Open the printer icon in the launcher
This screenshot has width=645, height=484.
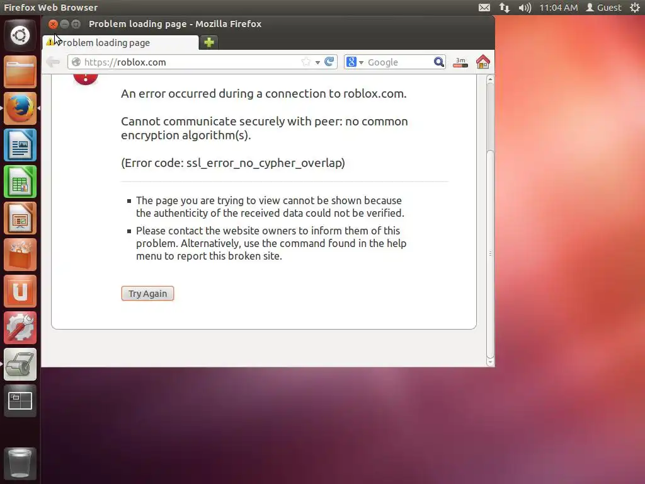click(20, 364)
